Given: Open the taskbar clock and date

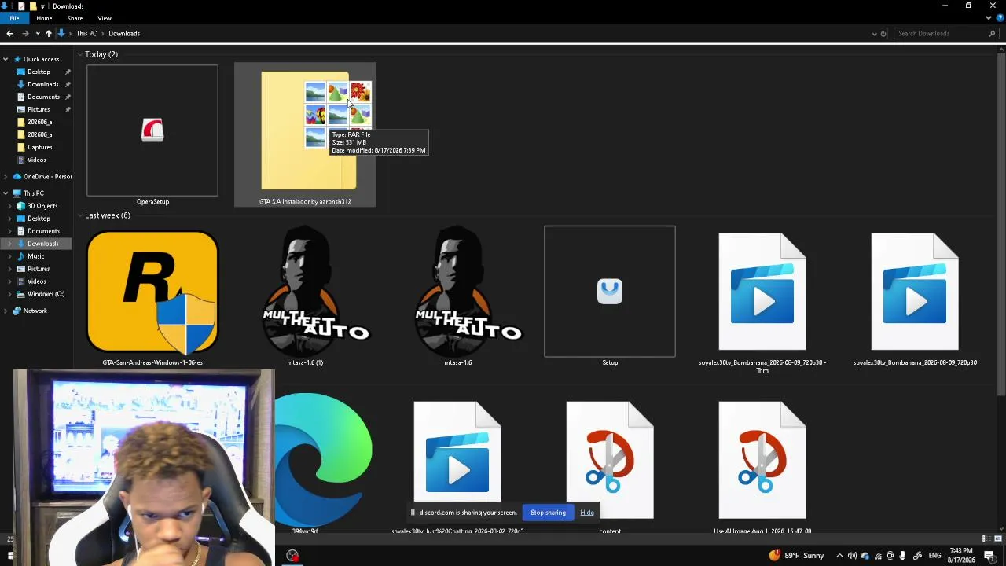Looking at the screenshot, I should click(961, 556).
